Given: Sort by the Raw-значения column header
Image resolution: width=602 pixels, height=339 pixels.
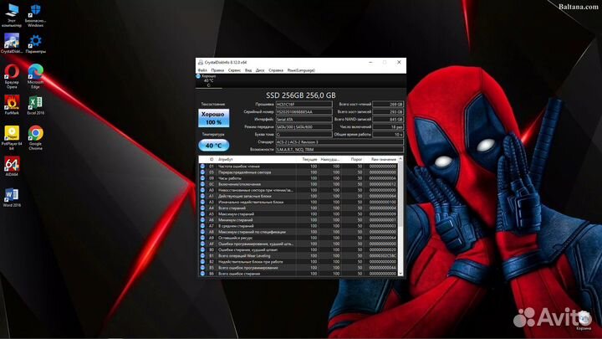Looking at the screenshot, I should coord(381,159).
